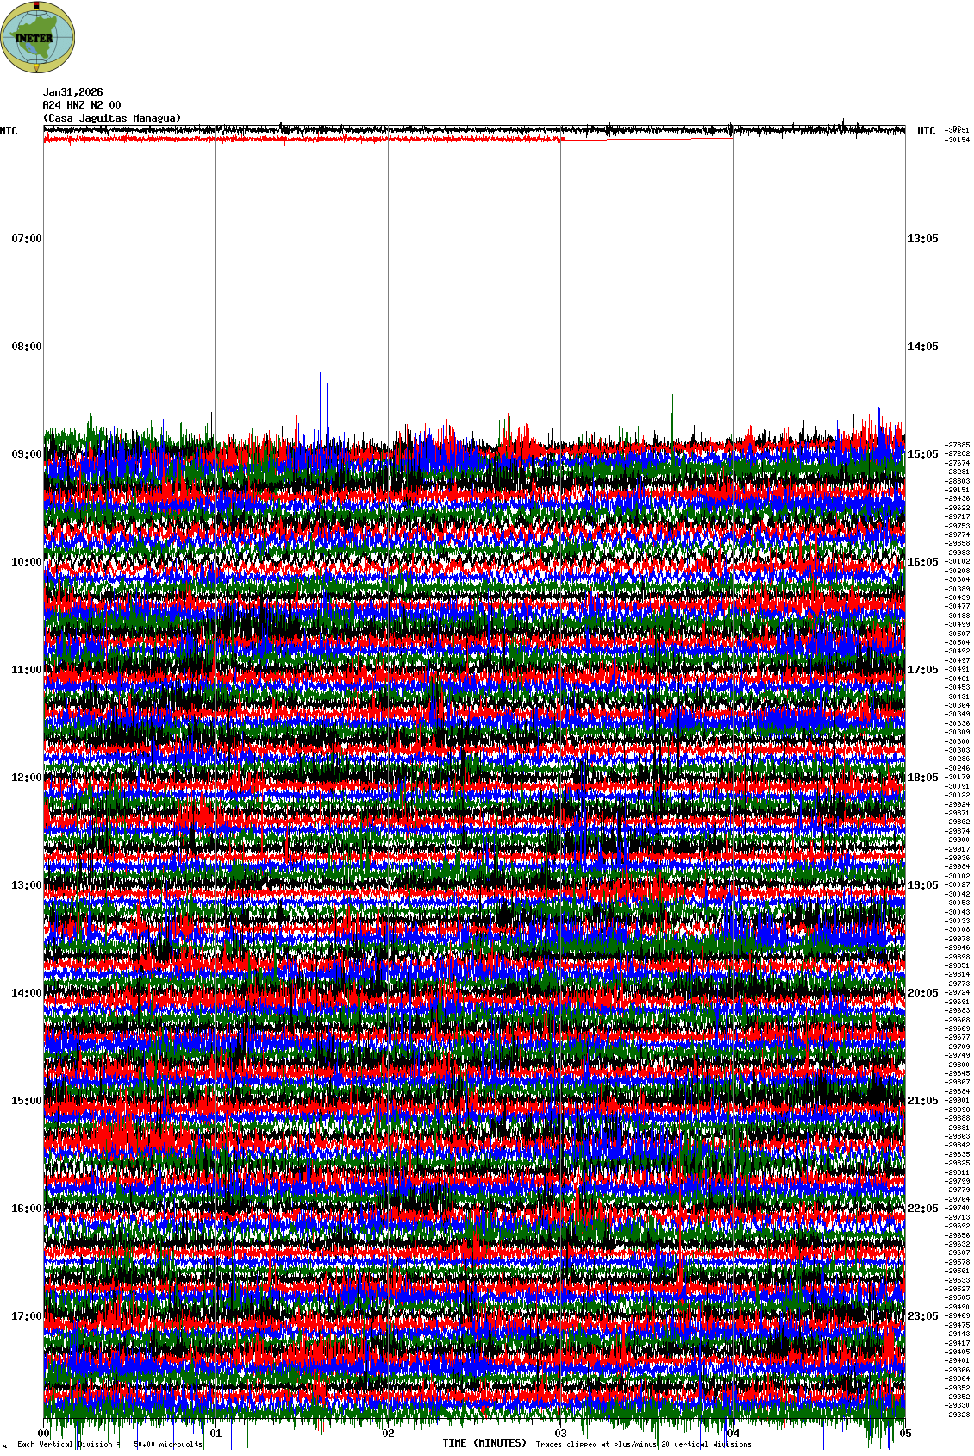Select the 13:05 UTC time marker

922,239
